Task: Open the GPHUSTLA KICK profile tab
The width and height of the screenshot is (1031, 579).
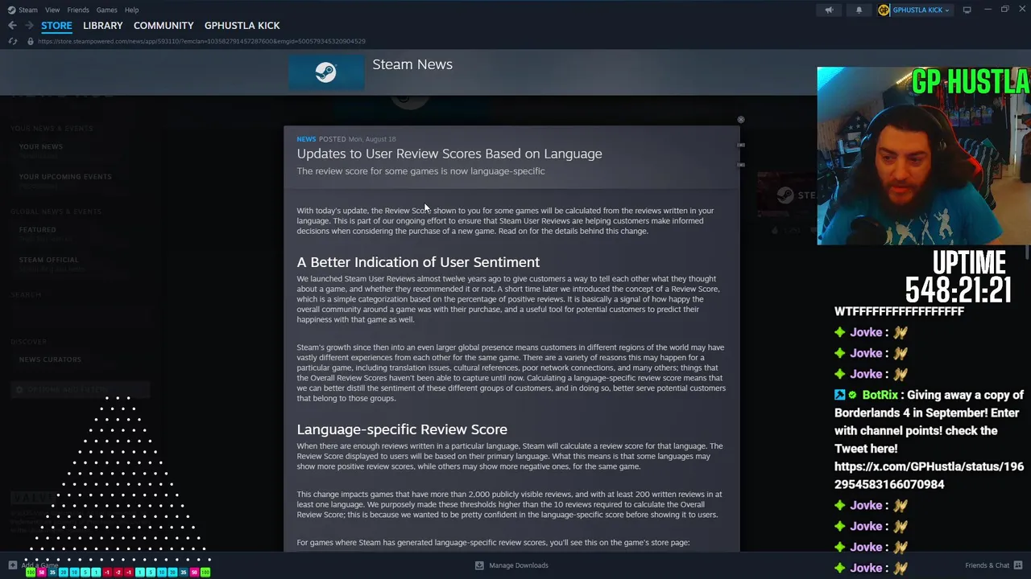Action: coord(242,26)
